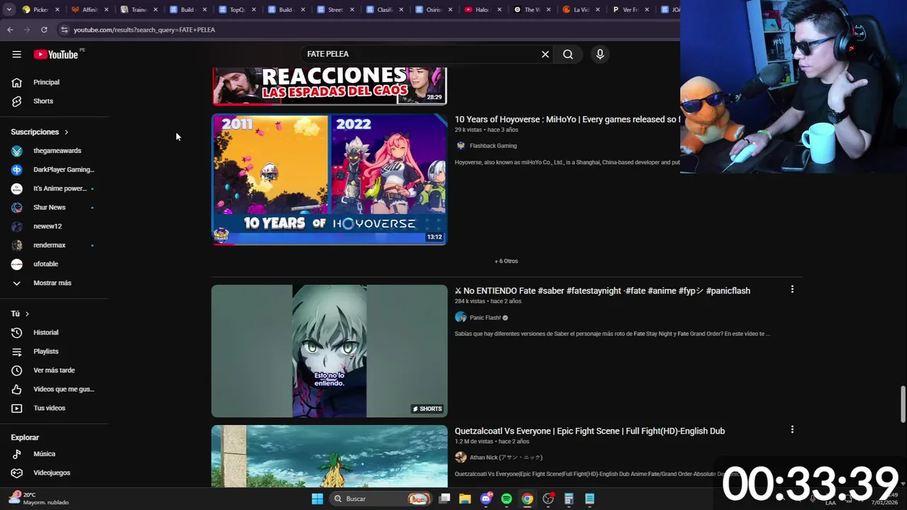Open Quetzalcoatl Vs Everyone video title
The image size is (907, 510).
pos(590,431)
